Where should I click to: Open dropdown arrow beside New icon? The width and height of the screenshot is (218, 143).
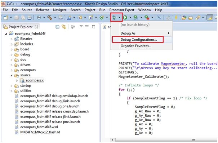coord(11,18)
